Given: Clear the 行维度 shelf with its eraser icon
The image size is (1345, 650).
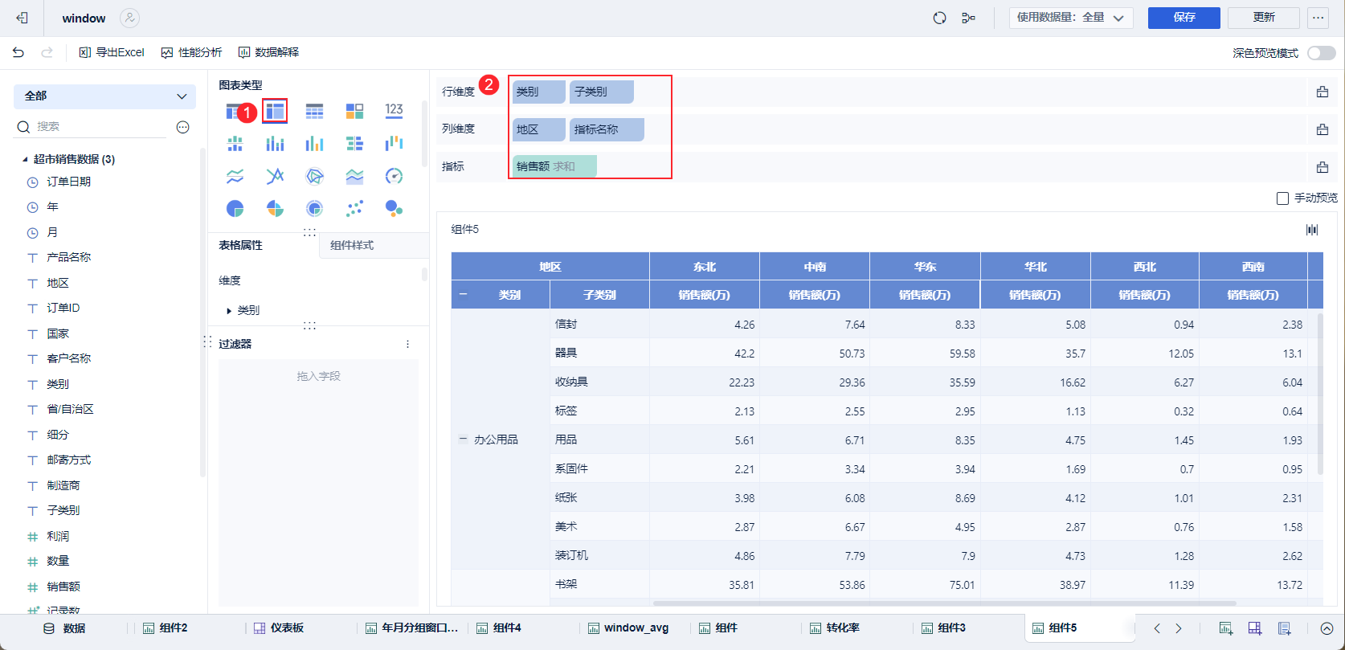Looking at the screenshot, I should point(1323,92).
